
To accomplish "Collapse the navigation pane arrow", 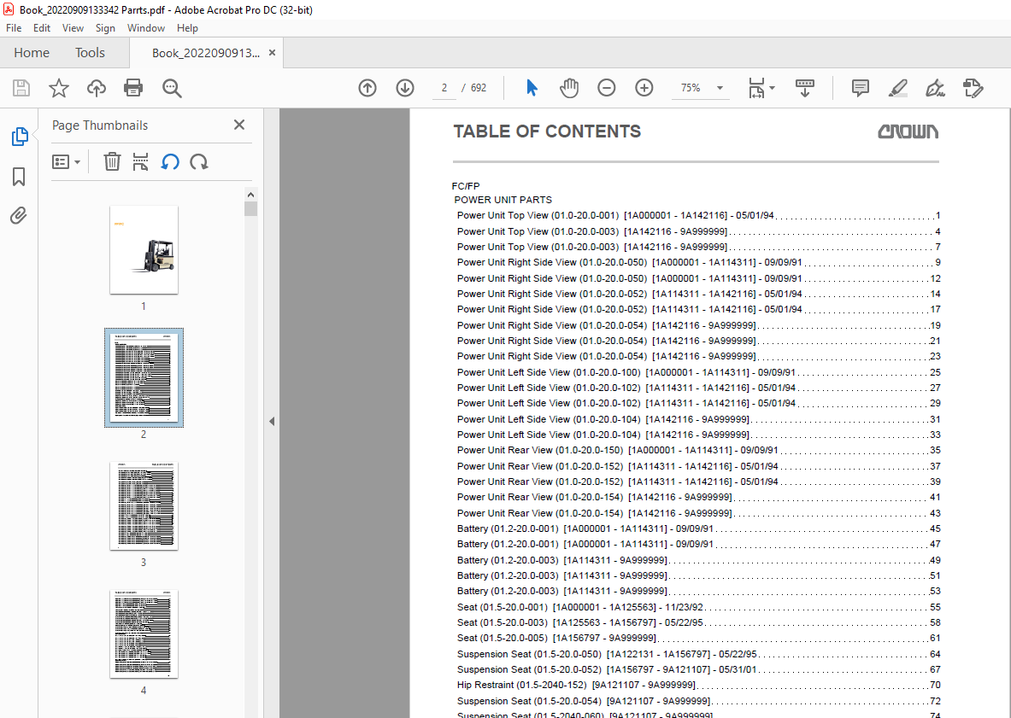I will [x=272, y=421].
